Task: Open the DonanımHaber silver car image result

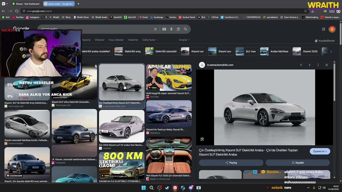Action: [27, 124]
